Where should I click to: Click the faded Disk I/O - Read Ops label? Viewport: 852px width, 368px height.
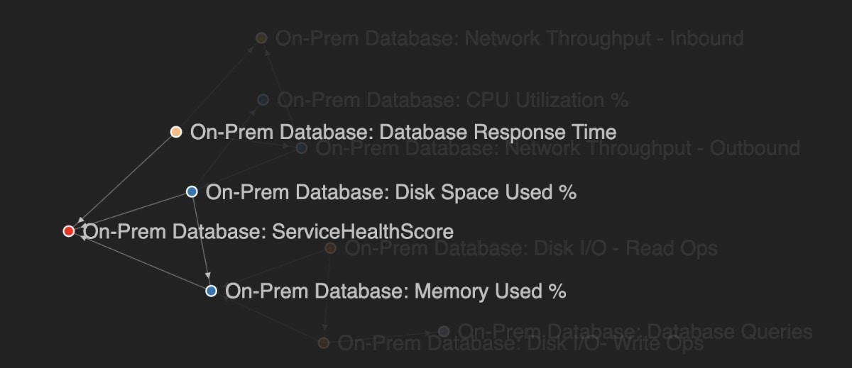pos(531,248)
